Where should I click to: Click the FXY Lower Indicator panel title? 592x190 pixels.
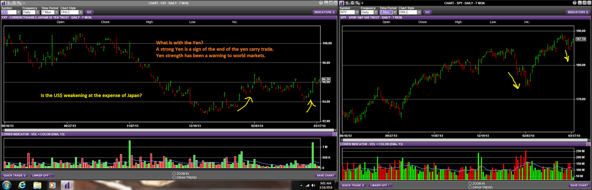pos(33,134)
